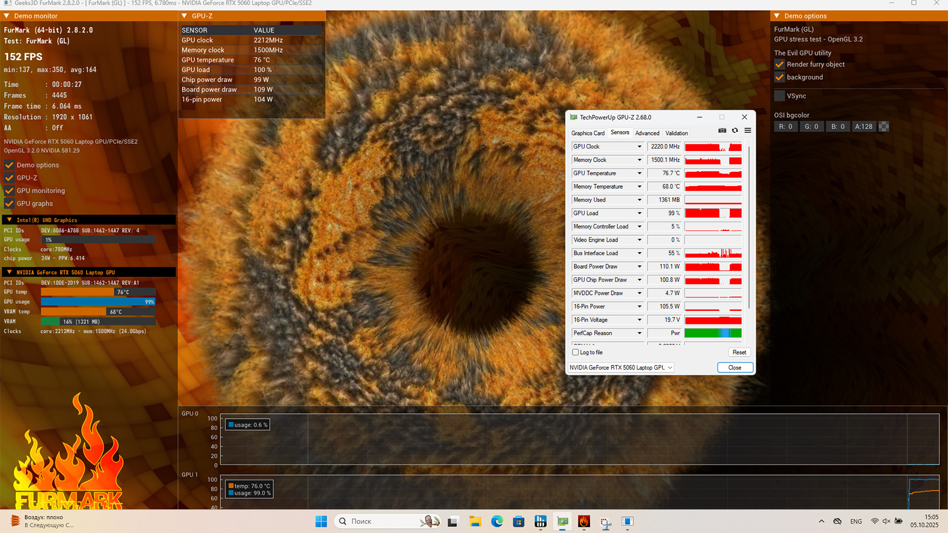The image size is (948, 533).
Task: Switch to the Graphics Card tab
Action: coord(587,133)
